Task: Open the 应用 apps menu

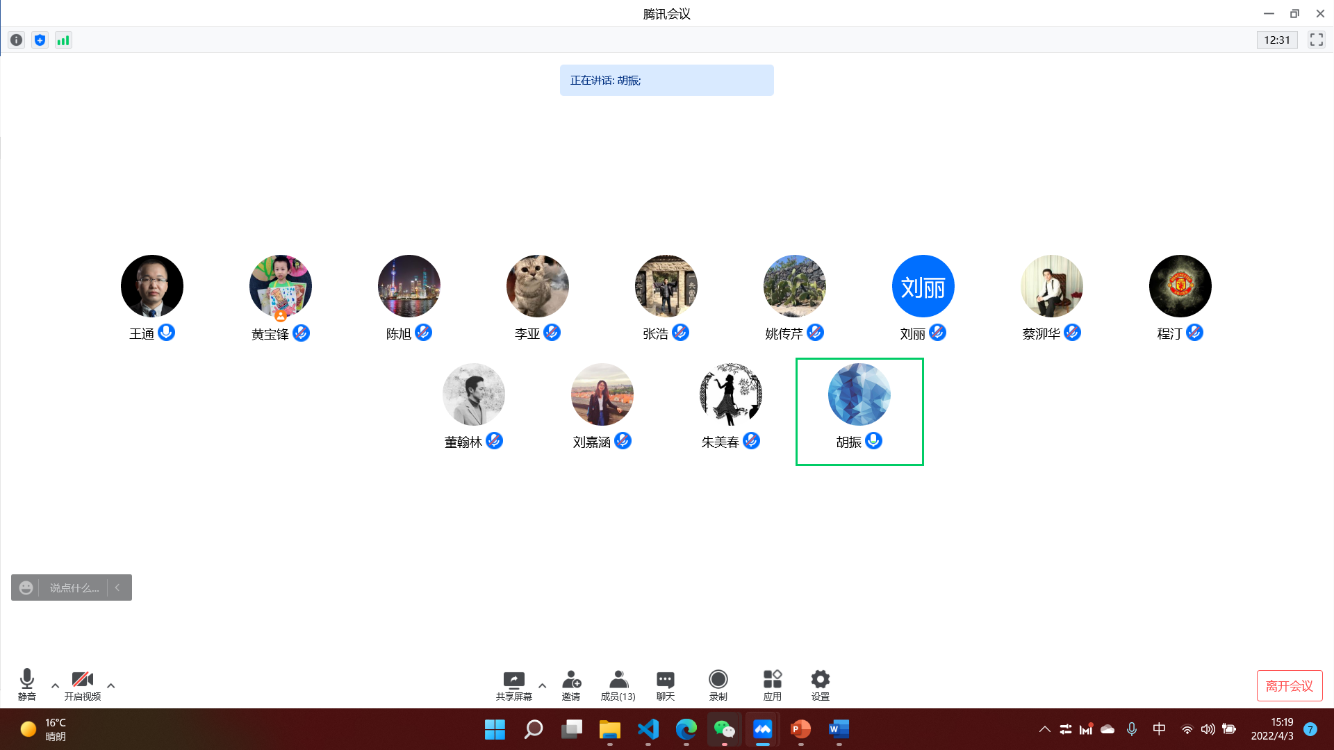Action: coord(773,685)
